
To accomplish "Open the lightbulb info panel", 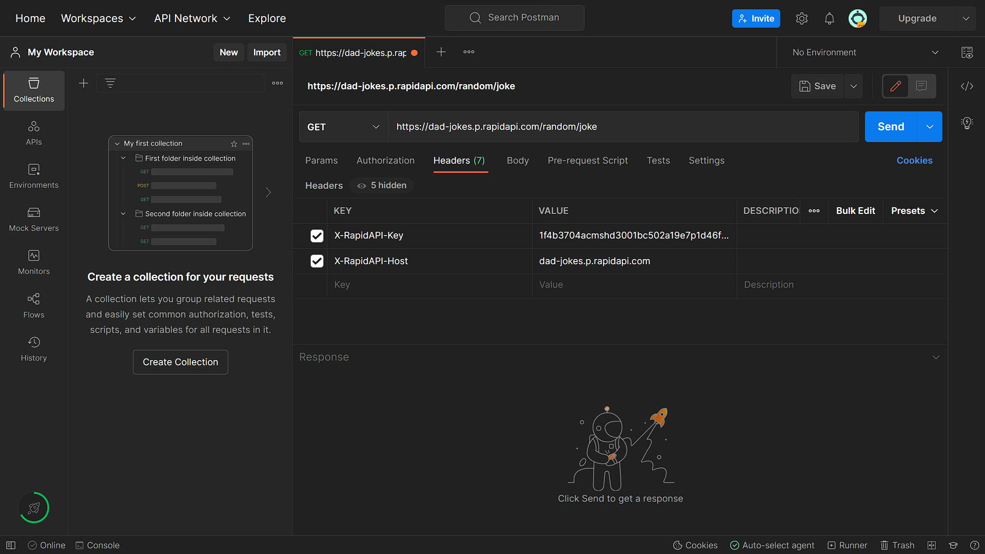I will click(967, 123).
